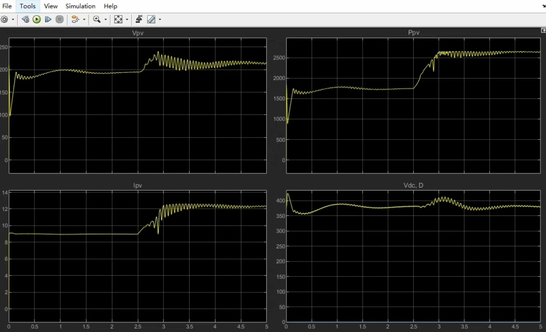The width and height of the screenshot is (546, 332).
Task: Open the Tools menu
Action: pyautogui.click(x=27, y=6)
